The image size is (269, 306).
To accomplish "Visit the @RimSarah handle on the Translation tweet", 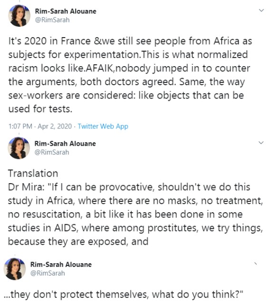I will pyautogui.click(x=52, y=152).
